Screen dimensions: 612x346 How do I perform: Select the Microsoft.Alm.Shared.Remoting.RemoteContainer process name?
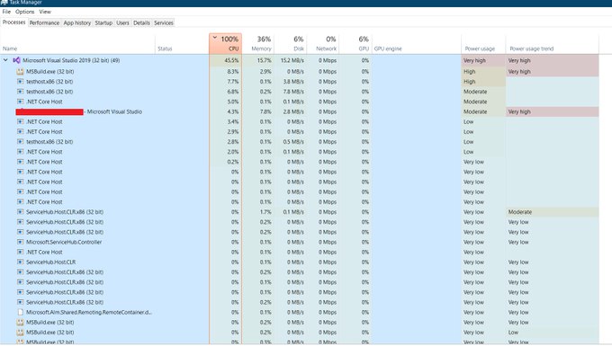(x=88, y=313)
